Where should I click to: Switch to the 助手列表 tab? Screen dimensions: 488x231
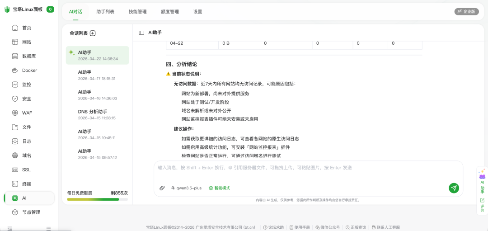click(x=105, y=12)
